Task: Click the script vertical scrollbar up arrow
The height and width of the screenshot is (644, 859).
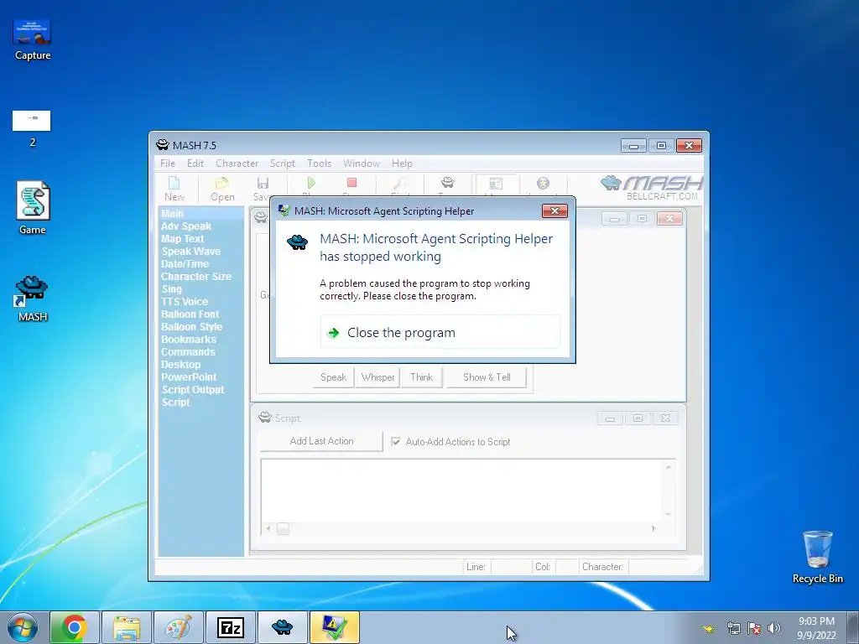Action: [x=669, y=467]
